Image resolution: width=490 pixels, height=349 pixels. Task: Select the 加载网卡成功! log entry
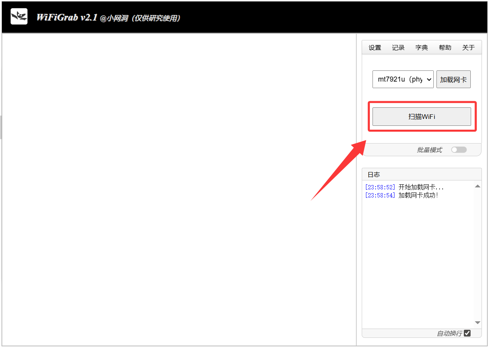[x=401, y=195]
